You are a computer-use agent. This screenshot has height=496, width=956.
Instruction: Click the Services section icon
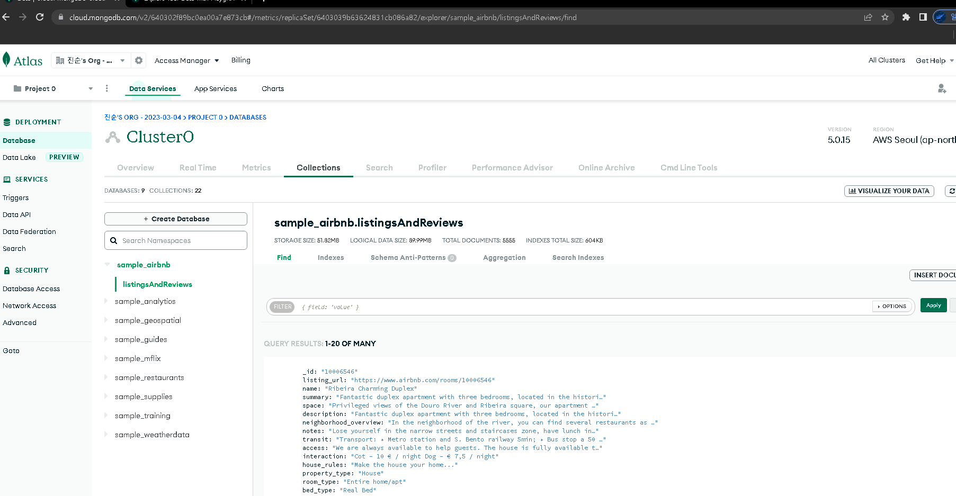coord(7,179)
